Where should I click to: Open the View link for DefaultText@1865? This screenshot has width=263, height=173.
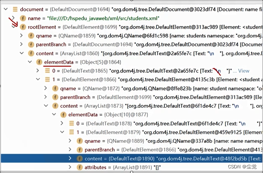(x=244, y=71)
